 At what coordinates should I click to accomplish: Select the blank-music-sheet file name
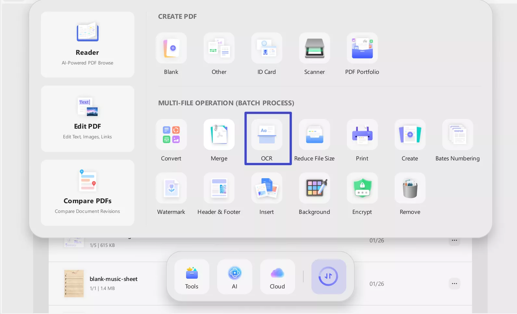(114, 279)
